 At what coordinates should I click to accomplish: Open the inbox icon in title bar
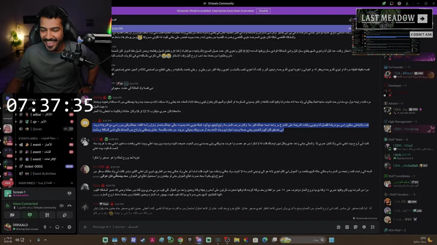392,3
